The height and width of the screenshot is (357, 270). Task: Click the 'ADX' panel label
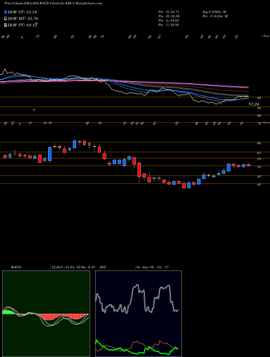[102, 267]
